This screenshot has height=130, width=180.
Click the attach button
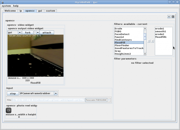(47, 32)
